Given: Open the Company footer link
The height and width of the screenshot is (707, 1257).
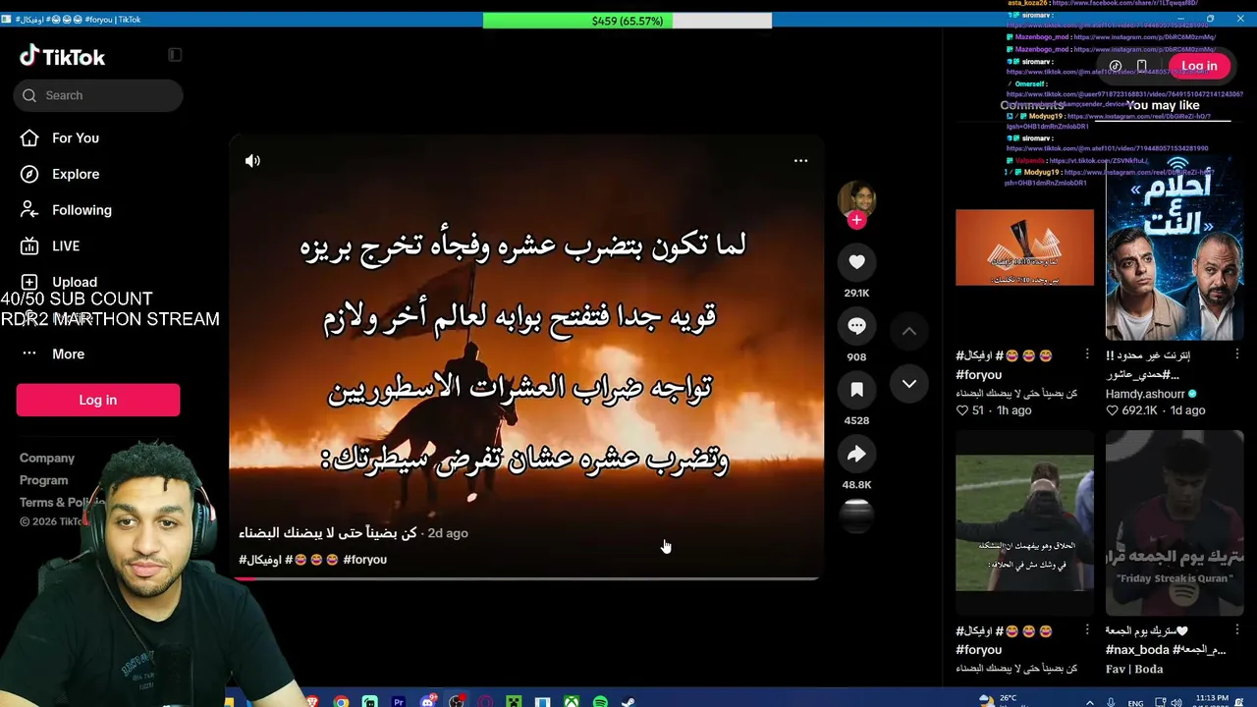Looking at the screenshot, I should [47, 458].
